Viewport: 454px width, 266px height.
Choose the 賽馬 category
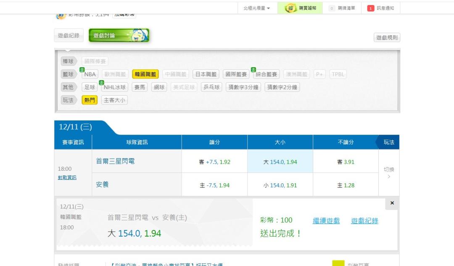[x=140, y=87]
